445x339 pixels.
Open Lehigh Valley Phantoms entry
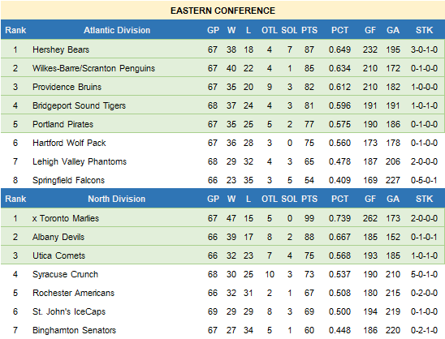[x=80, y=161]
